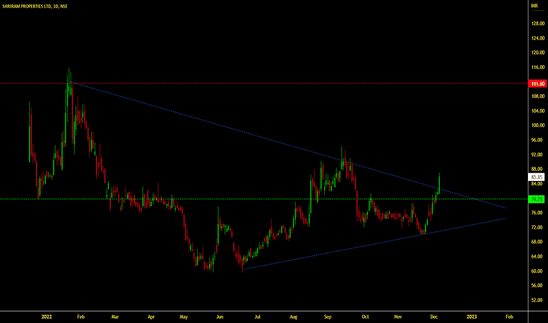This screenshot has width=548, height=323.
Task: Click the 120.00 price axis value
Action: point(538,53)
